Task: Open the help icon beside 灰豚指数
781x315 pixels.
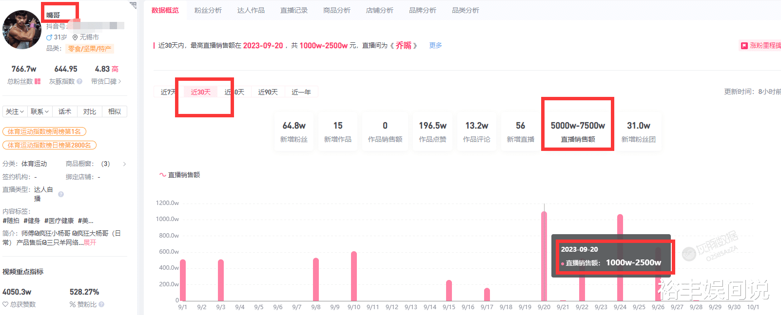Action: coord(79,81)
